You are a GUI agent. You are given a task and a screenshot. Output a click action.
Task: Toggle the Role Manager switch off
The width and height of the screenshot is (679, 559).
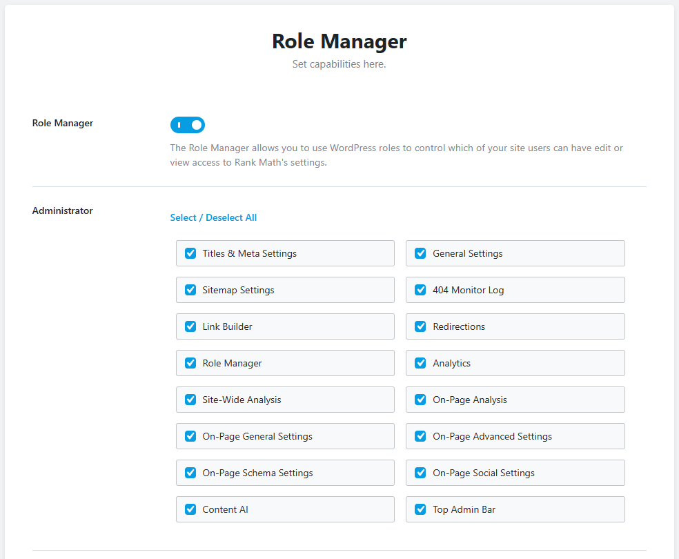click(188, 125)
